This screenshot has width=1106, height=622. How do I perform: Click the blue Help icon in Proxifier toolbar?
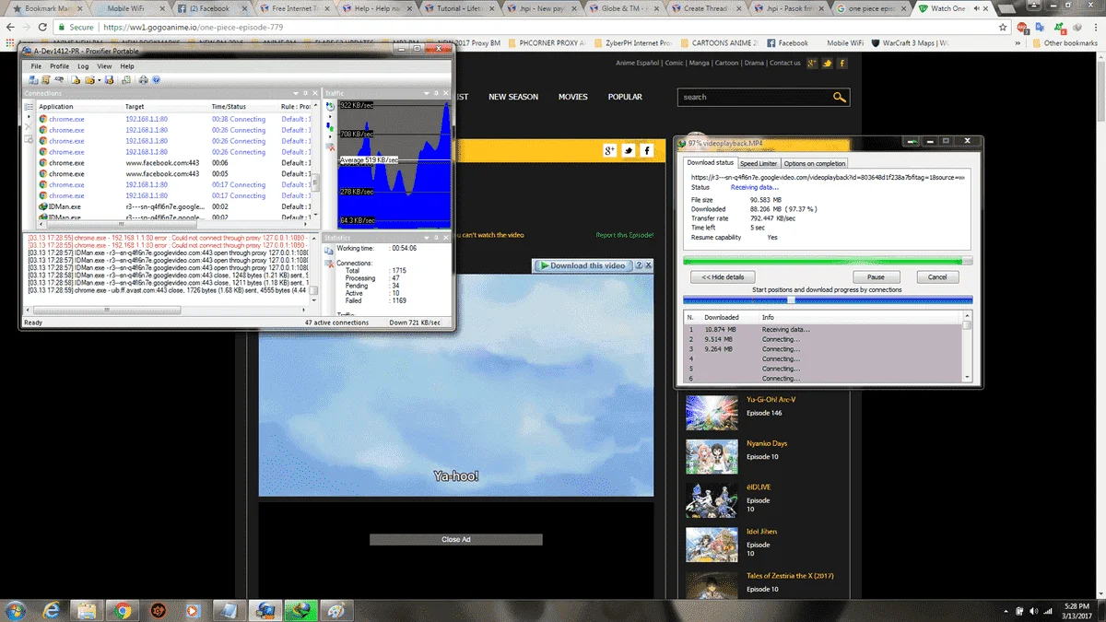[157, 80]
